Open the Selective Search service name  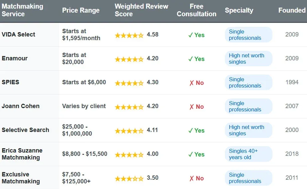[25, 130]
